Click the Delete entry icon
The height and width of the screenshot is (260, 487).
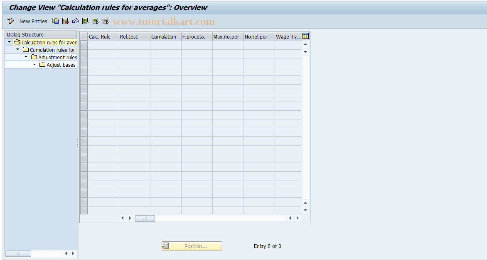(x=65, y=21)
